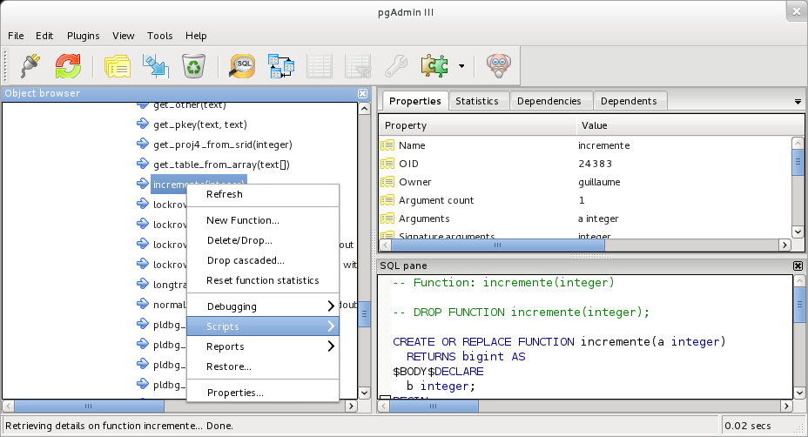This screenshot has width=808, height=437.
Task: Choose Delete/Drop... in context menu
Action: [263, 240]
